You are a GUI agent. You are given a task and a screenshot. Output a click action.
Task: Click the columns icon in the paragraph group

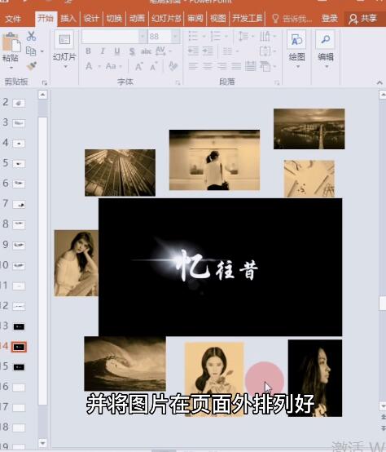coord(227,51)
